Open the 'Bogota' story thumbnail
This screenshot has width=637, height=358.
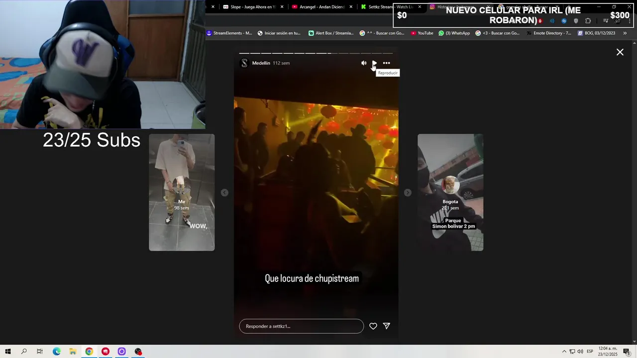tap(450, 192)
